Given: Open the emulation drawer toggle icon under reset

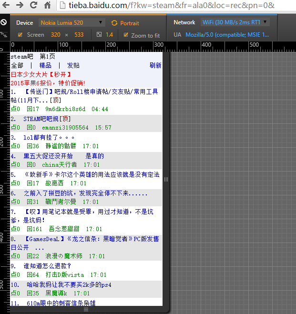Looking at the screenshot, I should tap(4, 34).
